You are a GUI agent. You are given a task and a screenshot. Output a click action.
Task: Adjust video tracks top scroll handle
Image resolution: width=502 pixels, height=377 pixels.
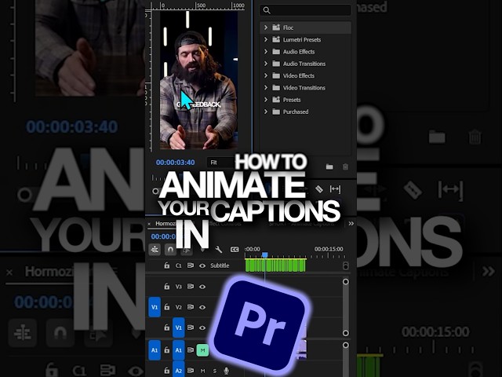tap(345, 281)
